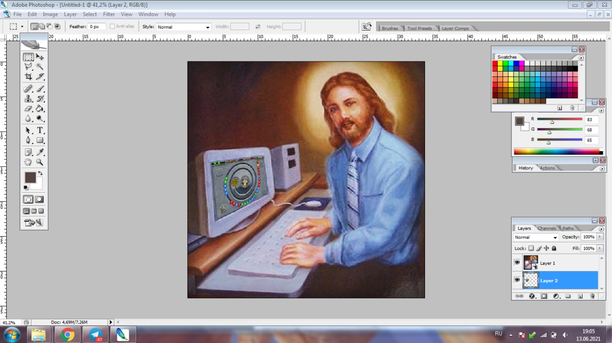Select the Path Selection tool

[x=28, y=130]
